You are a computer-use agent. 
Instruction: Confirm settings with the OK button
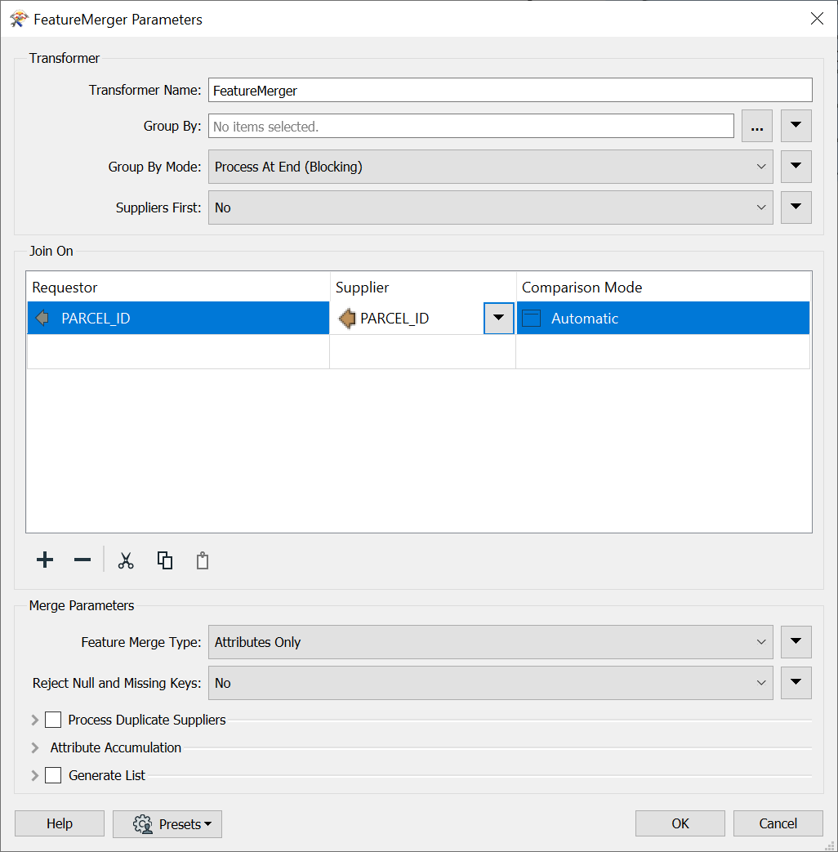pyautogui.click(x=680, y=823)
